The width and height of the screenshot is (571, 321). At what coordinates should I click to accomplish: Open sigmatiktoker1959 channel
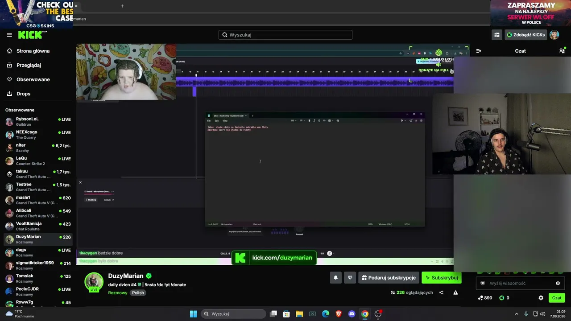click(x=38, y=265)
